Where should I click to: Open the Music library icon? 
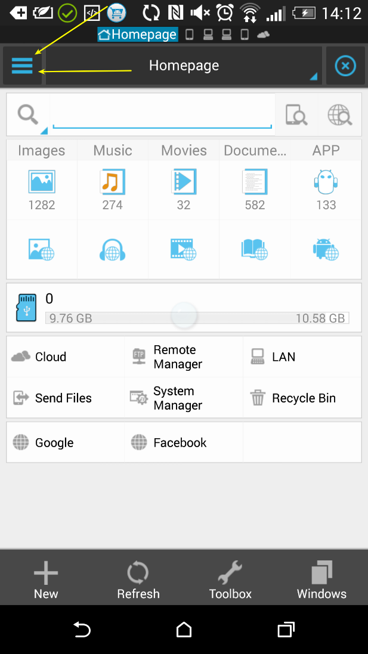(x=112, y=182)
